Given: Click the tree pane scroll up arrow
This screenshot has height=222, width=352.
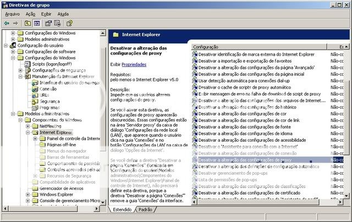Looking at the screenshot, I should click(x=103, y=33).
